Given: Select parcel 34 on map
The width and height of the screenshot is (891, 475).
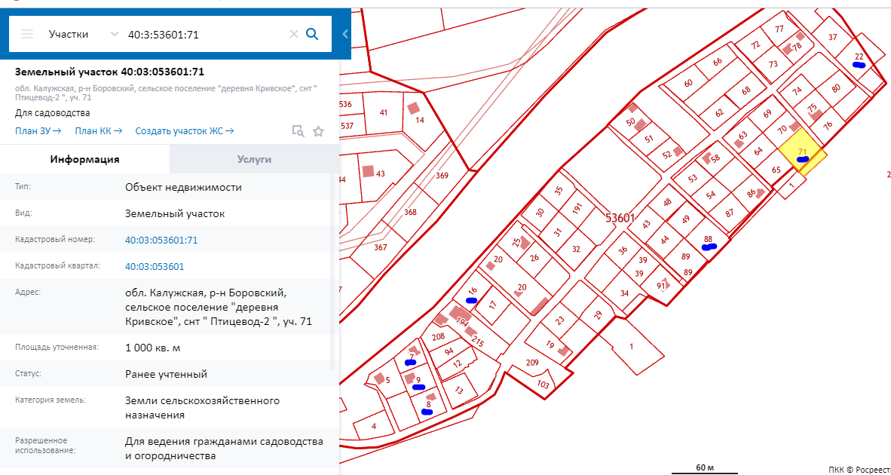Looking at the screenshot, I should click(625, 294).
